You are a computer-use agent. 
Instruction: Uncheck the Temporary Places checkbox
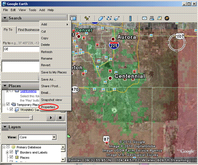tap(8, 104)
